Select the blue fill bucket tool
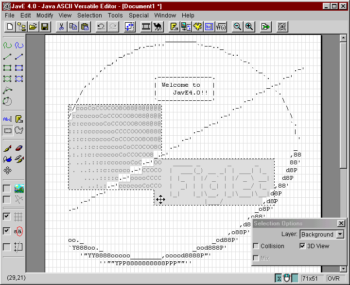Screen dimensions: 350x285 pyautogui.click(x=7, y=159)
